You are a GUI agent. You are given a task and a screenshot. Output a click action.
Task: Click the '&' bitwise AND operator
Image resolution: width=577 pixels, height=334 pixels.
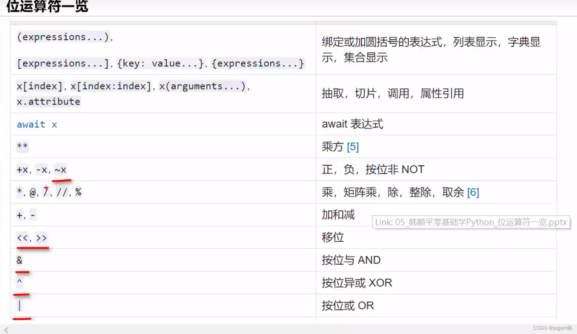pos(19,260)
